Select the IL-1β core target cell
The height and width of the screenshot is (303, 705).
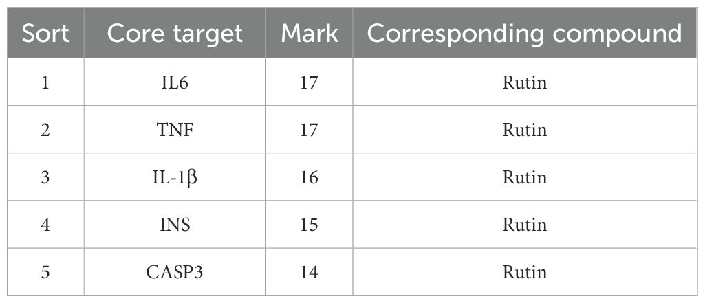pos(175,178)
